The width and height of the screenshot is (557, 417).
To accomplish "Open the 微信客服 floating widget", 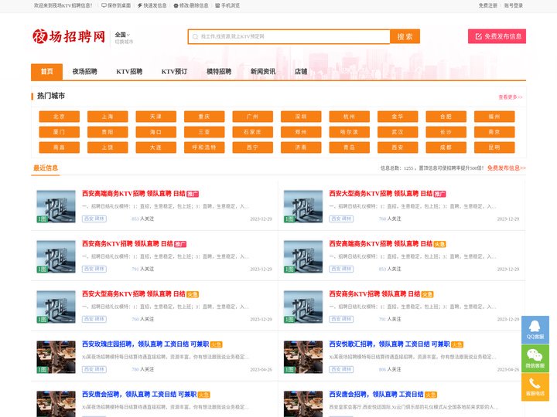I will pos(535,358).
